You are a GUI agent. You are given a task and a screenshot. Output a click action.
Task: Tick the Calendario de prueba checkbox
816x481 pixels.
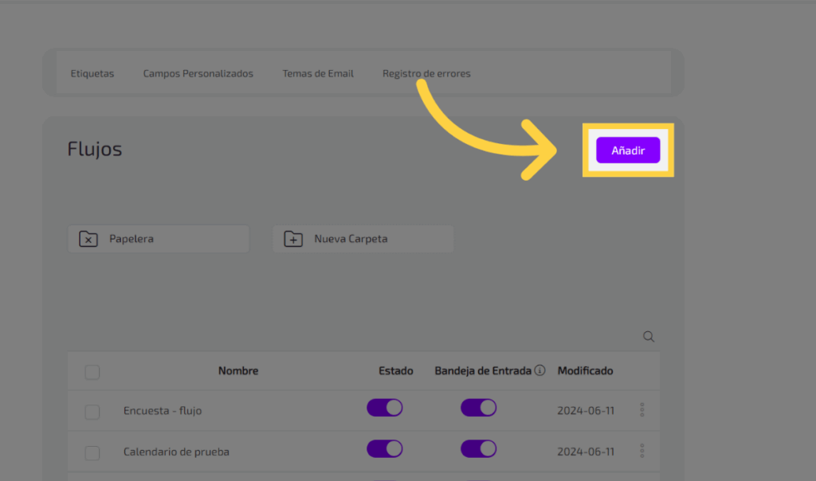pyautogui.click(x=92, y=452)
